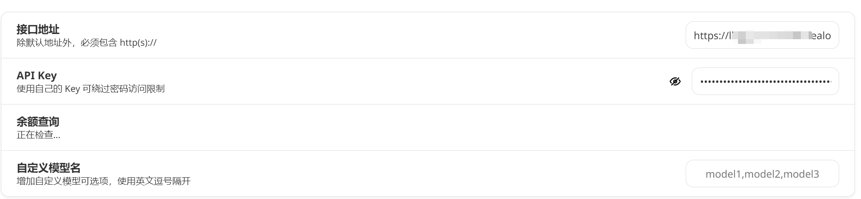Image resolution: width=861 pixels, height=199 pixels.
Task: Click the 自定义模型名 heading label
Action: tap(48, 168)
